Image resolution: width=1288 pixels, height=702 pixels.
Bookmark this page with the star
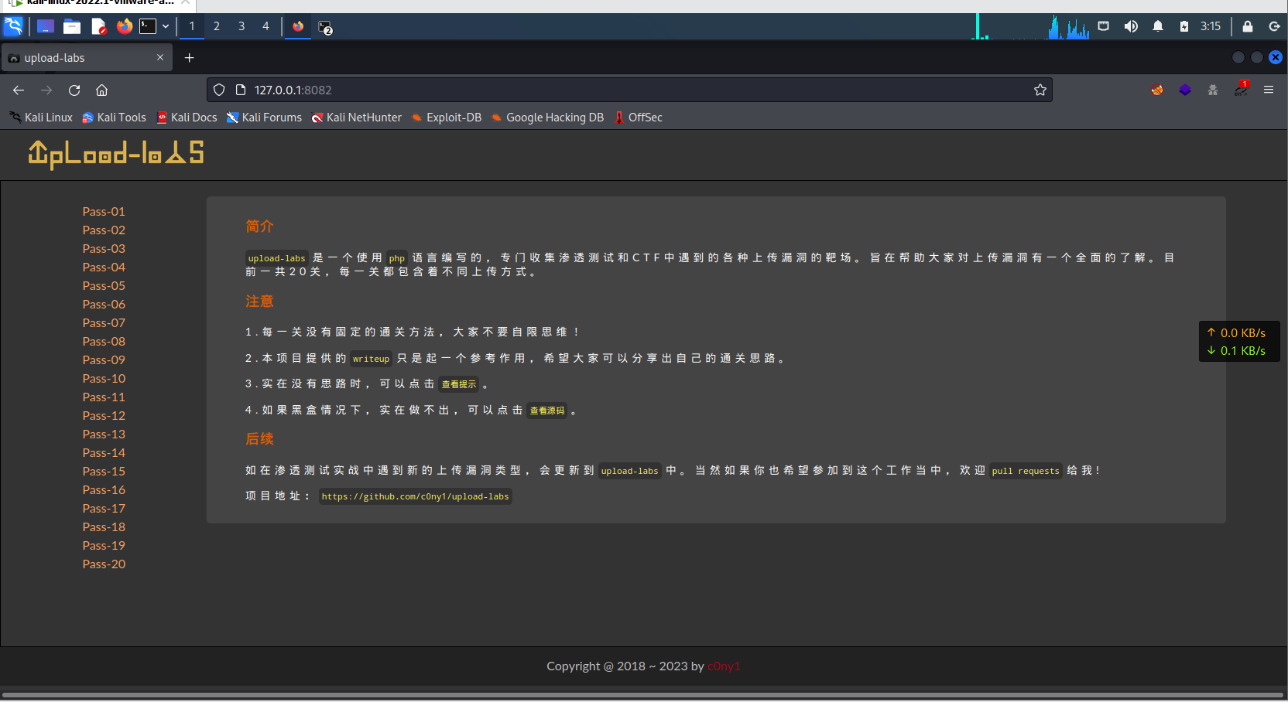point(1040,90)
